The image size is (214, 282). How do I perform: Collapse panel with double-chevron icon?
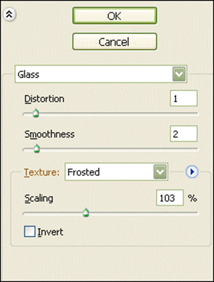pyautogui.click(x=9, y=14)
